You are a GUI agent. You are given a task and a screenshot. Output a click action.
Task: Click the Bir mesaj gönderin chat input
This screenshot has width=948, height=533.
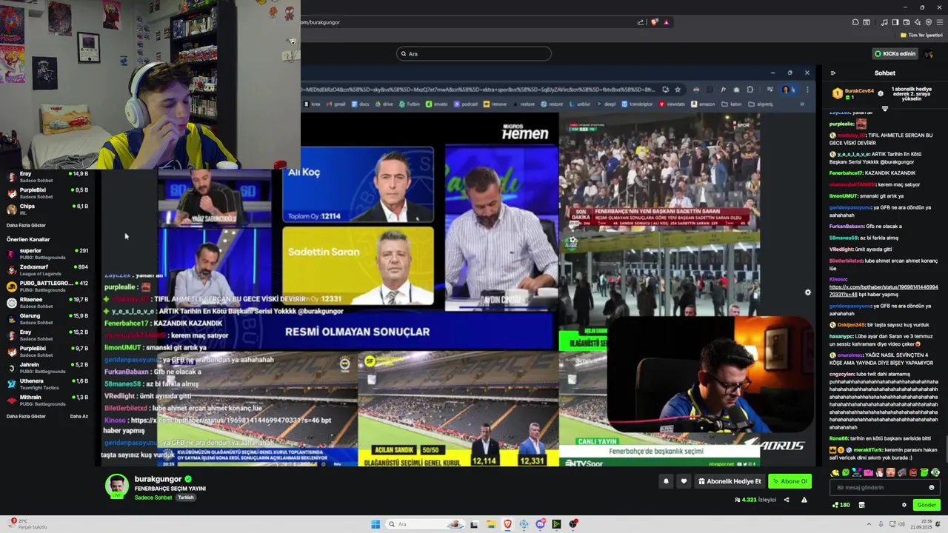(885, 487)
